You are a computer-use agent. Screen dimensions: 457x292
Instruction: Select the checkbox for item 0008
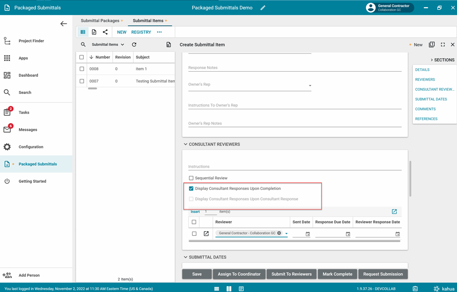click(x=82, y=69)
